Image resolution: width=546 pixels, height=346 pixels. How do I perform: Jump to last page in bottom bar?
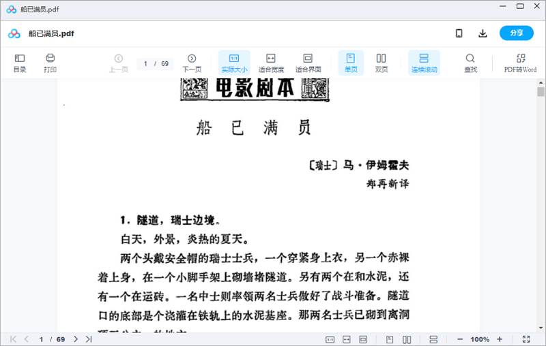(x=89, y=339)
